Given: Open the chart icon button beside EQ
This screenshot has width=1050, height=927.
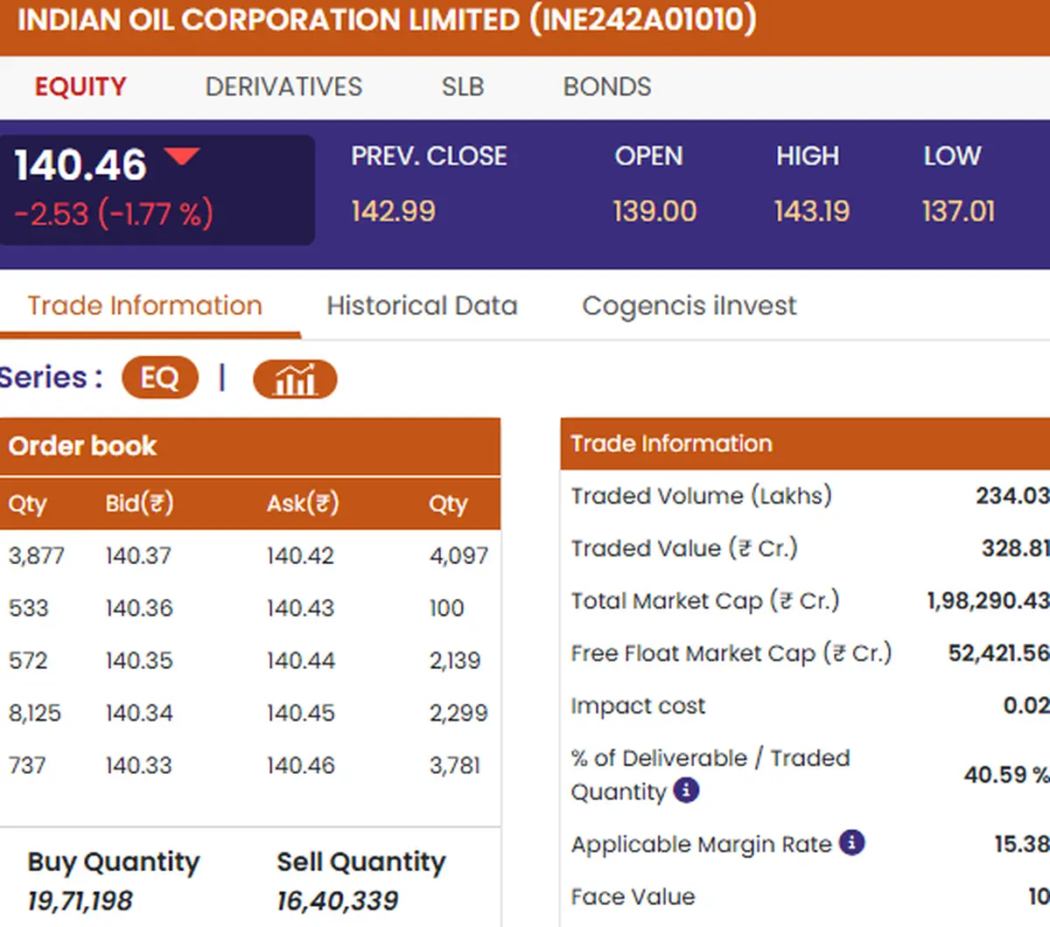Looking at the screenshot, I should 295,379.
